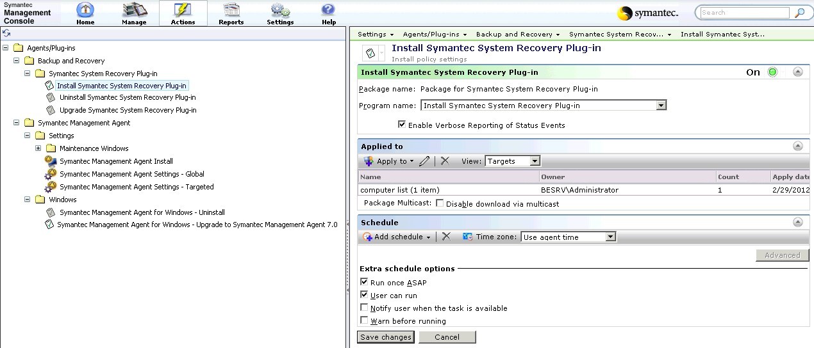Collapse the Symantec System Recovery Plug-in folder
This screenshot has height=348, width=814.
[28, 74]
